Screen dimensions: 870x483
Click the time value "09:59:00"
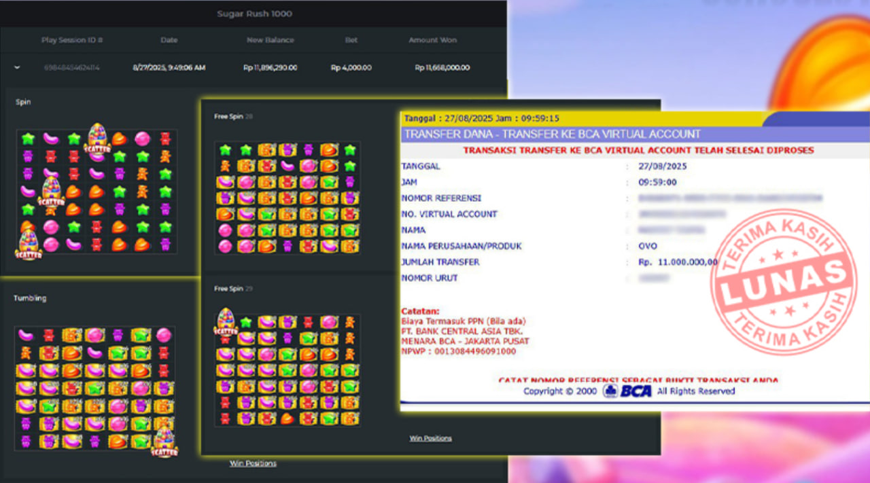point(658,182)
